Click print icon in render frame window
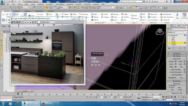The image size is (188, 106). 17,22
